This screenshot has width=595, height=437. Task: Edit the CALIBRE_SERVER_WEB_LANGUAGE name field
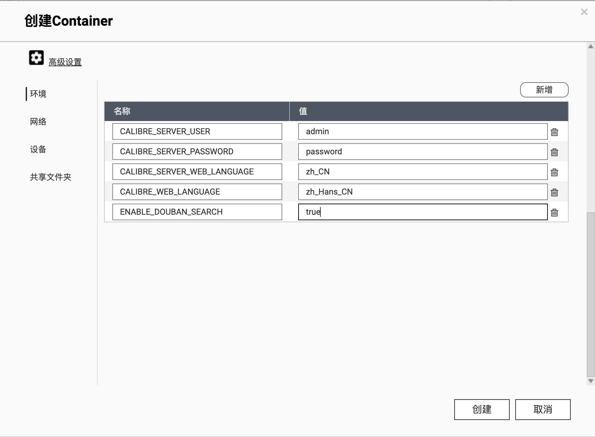(x=197, y=172)
